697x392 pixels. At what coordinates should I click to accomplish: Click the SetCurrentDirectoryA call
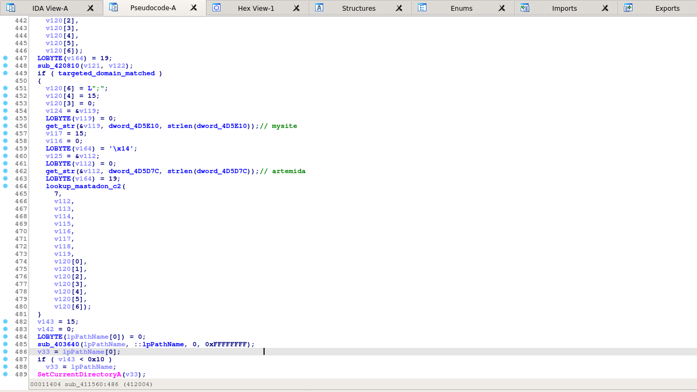pos(79,374)
